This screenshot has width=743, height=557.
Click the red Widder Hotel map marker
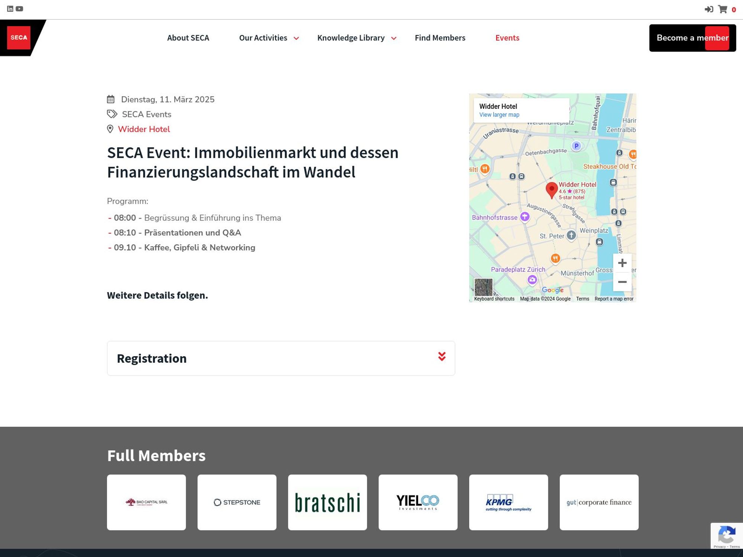click(552, 190)
